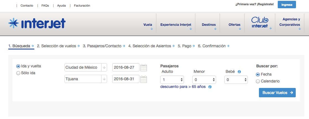Click the return date field 2016-08-31
The width and height of the screenshot is (309, 119).
pos(126,79)
